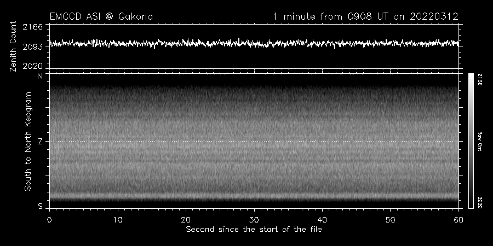The width and height of the screenshot is (493, 246).
Task: Click the '1 minute from 0908 UT on 20220312' header
Action: (365, 16)
